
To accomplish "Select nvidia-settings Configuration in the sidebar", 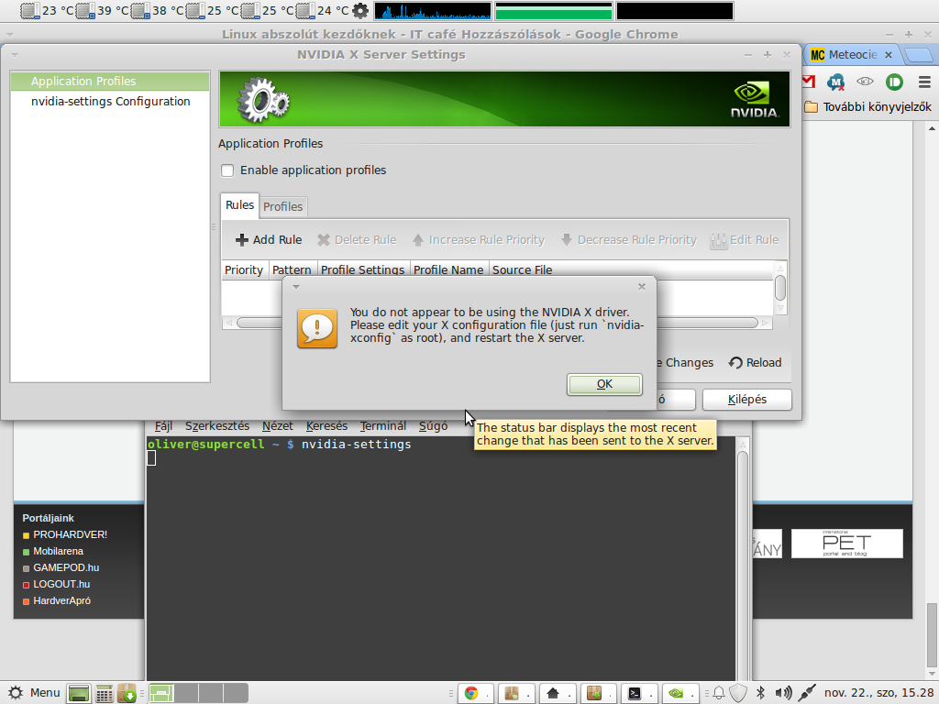I will (110, 101).
